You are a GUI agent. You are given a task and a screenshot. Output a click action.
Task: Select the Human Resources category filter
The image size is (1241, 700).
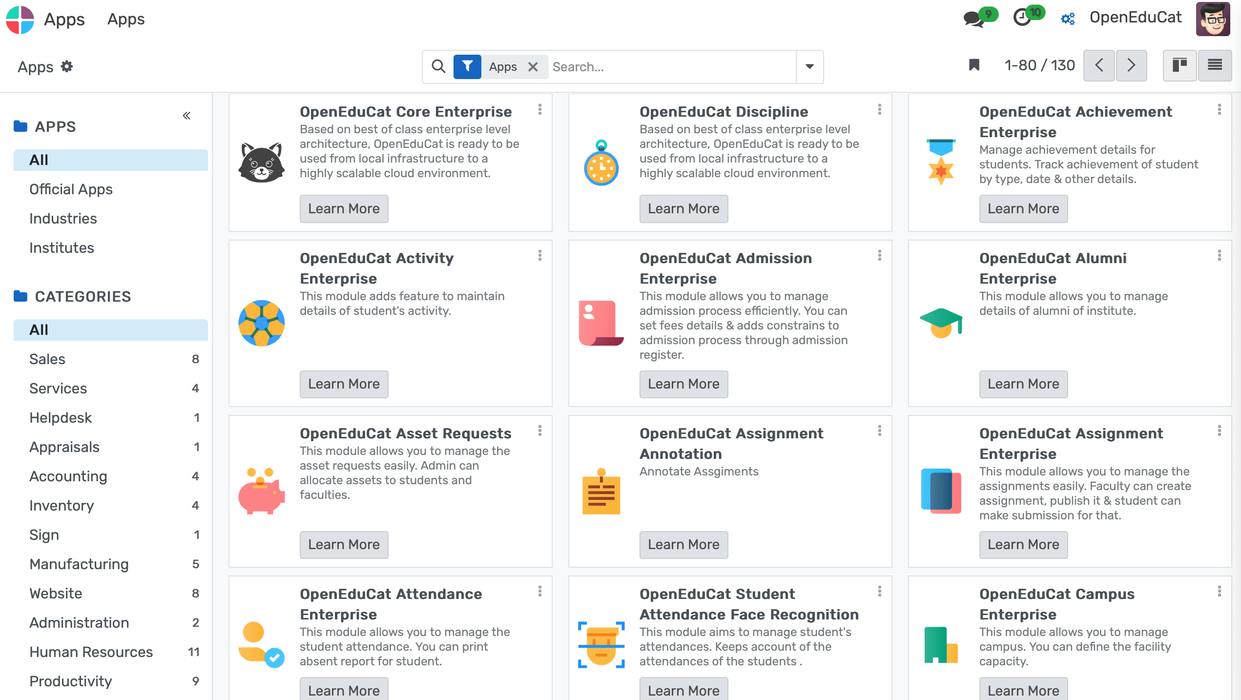pos(91,652)
